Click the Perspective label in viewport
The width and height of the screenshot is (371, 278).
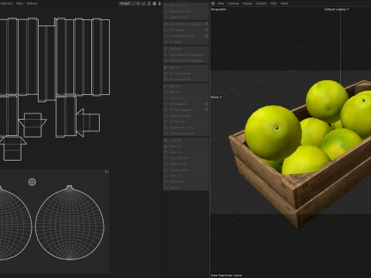click(x=219, y=9)
